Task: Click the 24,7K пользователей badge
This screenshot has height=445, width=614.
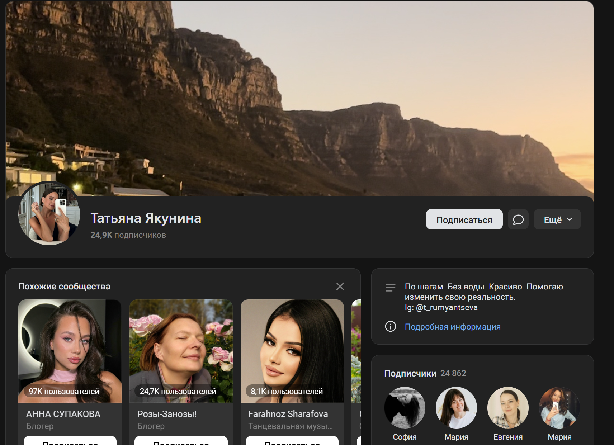Action: point(178,391)
